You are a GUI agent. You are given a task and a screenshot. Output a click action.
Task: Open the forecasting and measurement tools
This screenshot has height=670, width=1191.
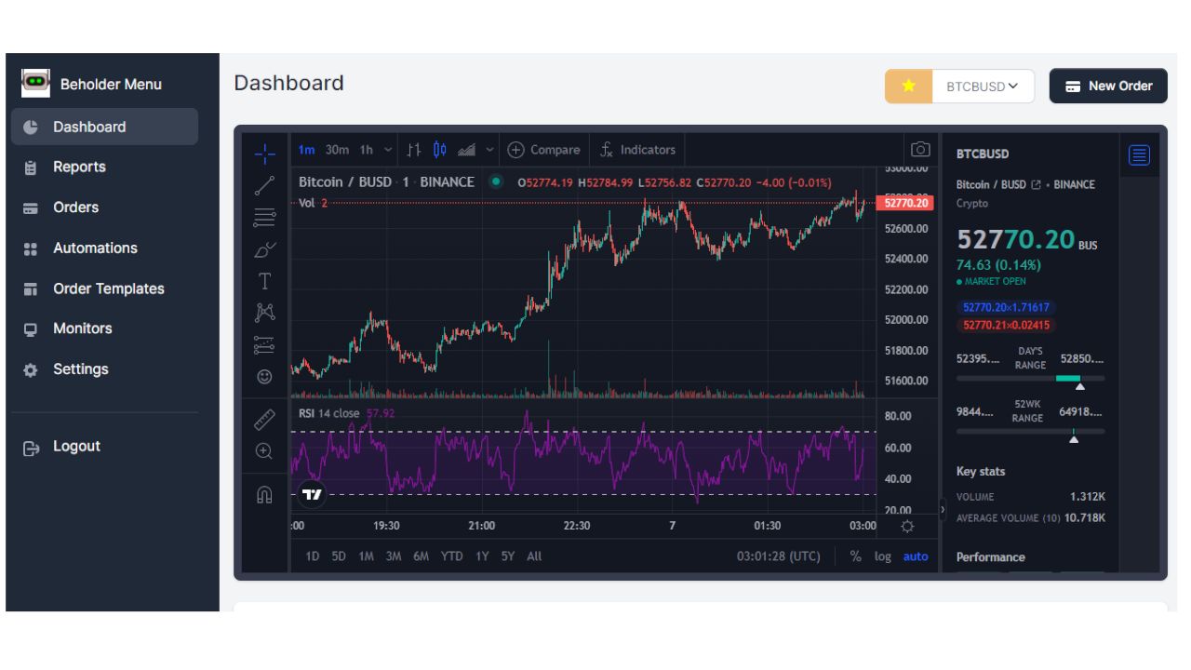[264, 345]
